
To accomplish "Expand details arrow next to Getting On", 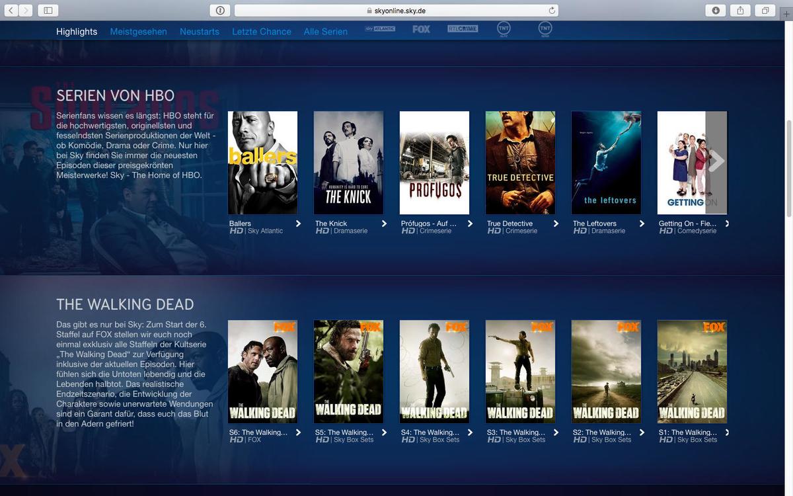I will point(727,224).
